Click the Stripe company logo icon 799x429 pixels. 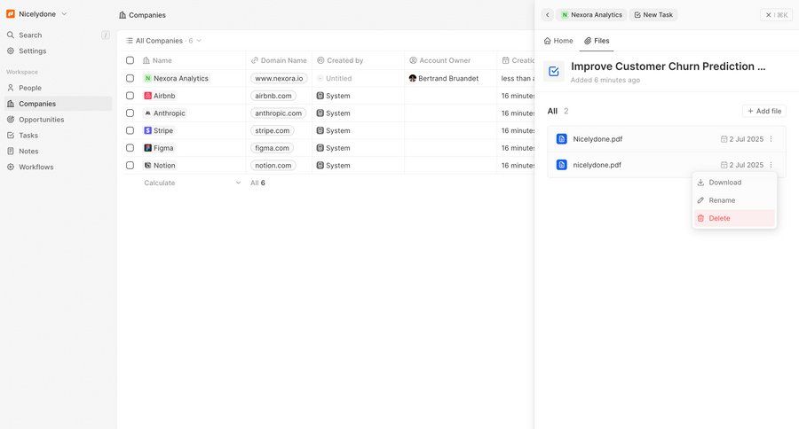[x=147, y=130]
